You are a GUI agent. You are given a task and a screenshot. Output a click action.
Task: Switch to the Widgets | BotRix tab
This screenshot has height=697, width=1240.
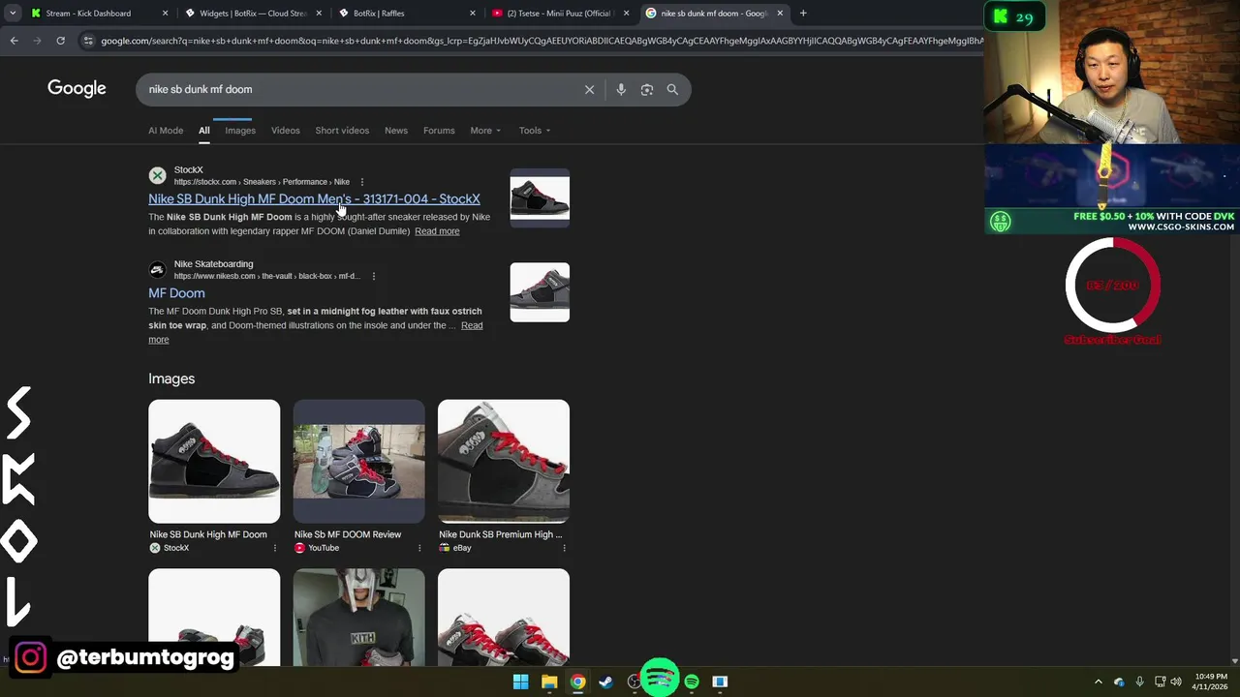(x=254, y=14)
